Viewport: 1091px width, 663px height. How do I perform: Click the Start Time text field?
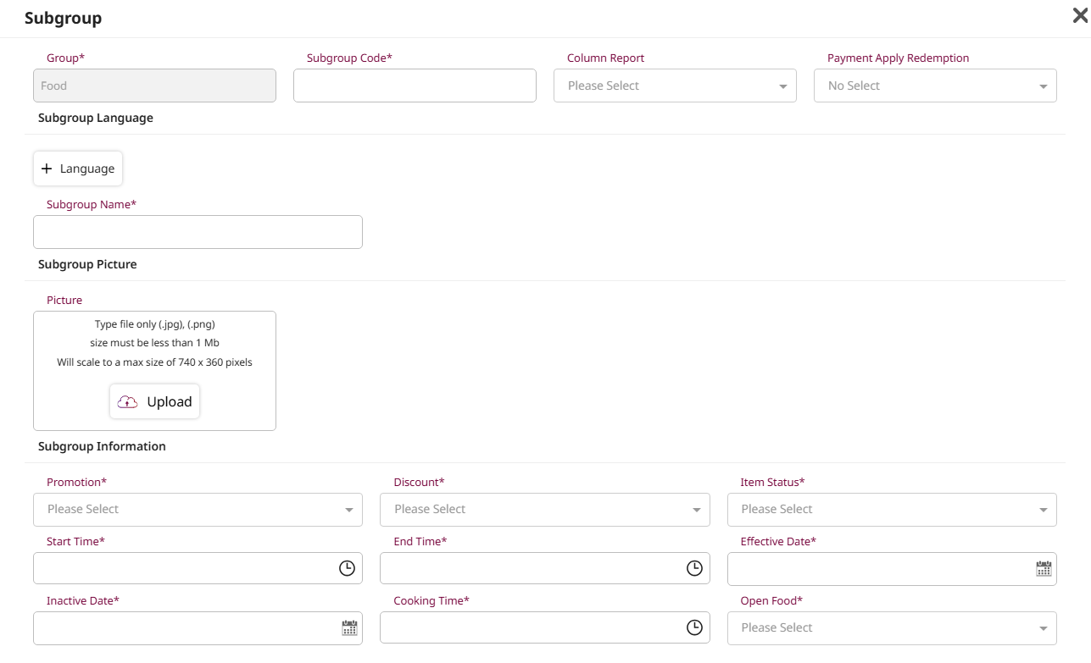(x=182, y=568)
